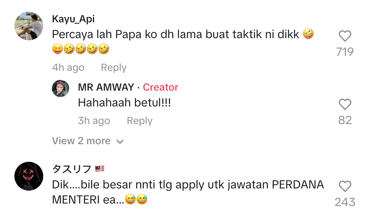This screenshot has height=210, width=371.
Task: Like MR AMWAY's reply with the heart icon
Action: coord(345,104)
